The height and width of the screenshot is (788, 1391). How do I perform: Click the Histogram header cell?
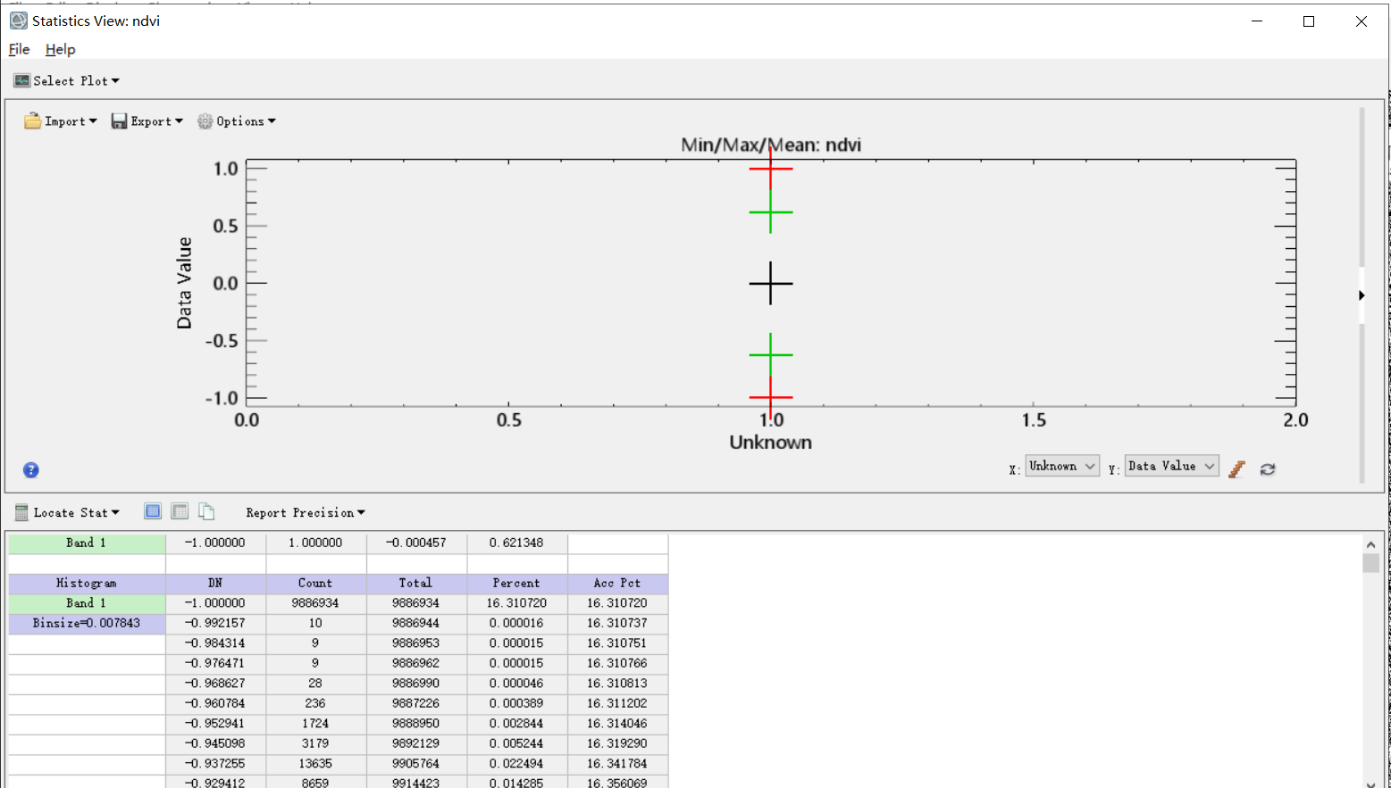point(87,583)
